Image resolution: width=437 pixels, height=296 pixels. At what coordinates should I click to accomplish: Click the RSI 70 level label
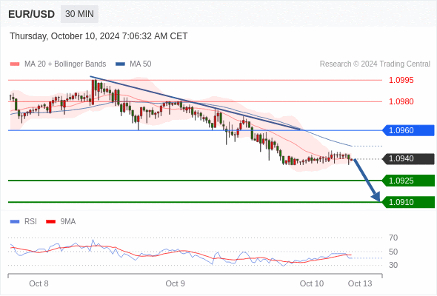pos(393,238)
